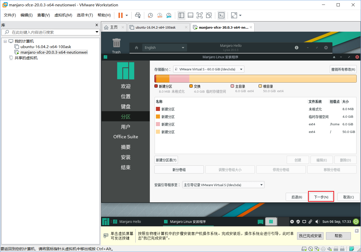Click the 帮助 button in hint bar

[338, 236]
